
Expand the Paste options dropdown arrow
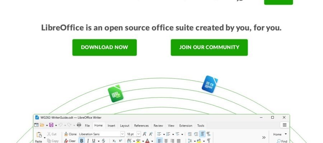point(45,138)
